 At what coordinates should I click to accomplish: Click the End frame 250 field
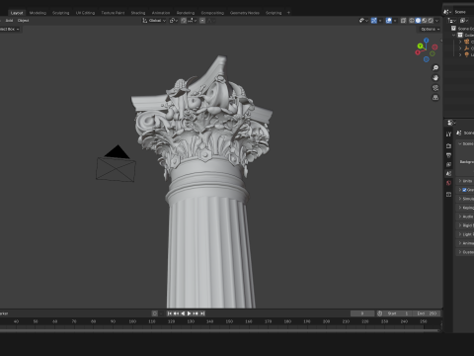point(427,313)
